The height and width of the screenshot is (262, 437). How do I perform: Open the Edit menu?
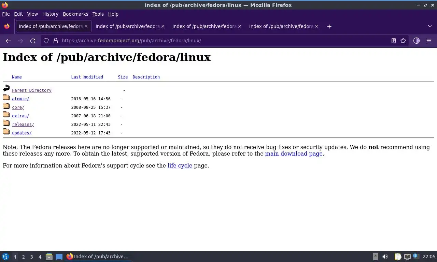[x=18, y=14]
